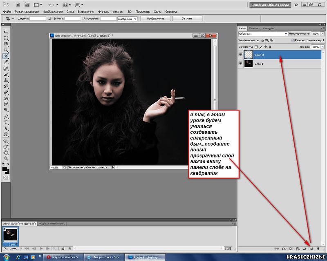Image resolution: width=327 pixels, height=261 pixels.
Task: Click the Изображение button in options bar
Action: click(156, 18)
